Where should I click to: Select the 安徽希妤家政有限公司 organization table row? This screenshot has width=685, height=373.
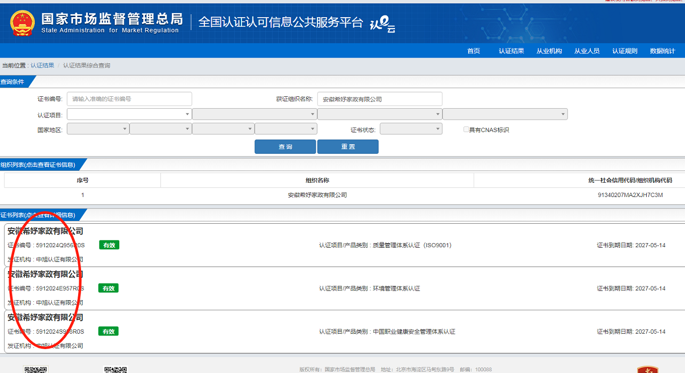(317, 195)
